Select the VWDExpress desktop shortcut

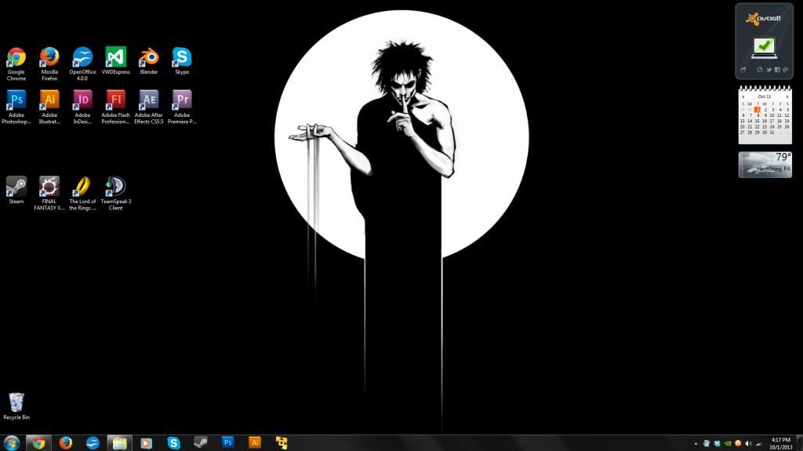[x=116, y=60]
